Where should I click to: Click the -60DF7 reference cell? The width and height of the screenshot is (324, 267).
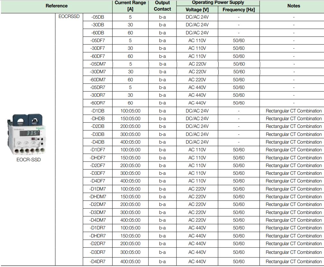tap(98, 56)
